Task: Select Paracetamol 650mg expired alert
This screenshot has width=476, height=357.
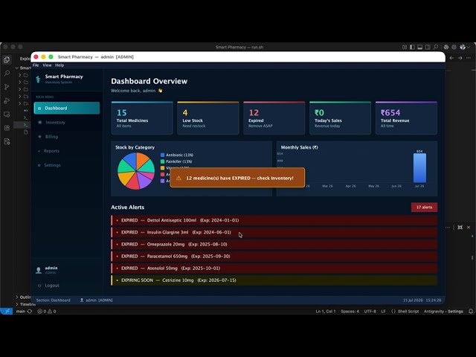Action: (x=274, y=256)
